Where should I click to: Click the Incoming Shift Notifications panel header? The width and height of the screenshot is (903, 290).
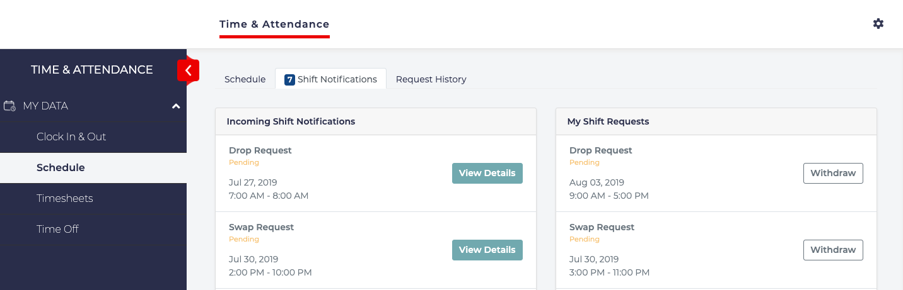(291, 121)
